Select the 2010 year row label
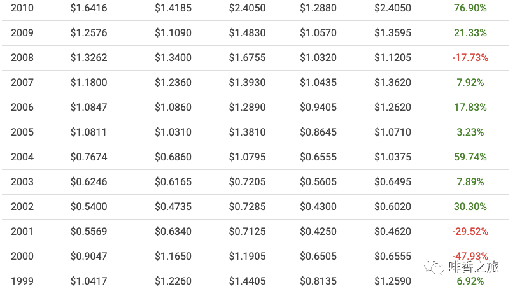The height and width of the screenshot is (289, 515). click(x=22, y=8)
